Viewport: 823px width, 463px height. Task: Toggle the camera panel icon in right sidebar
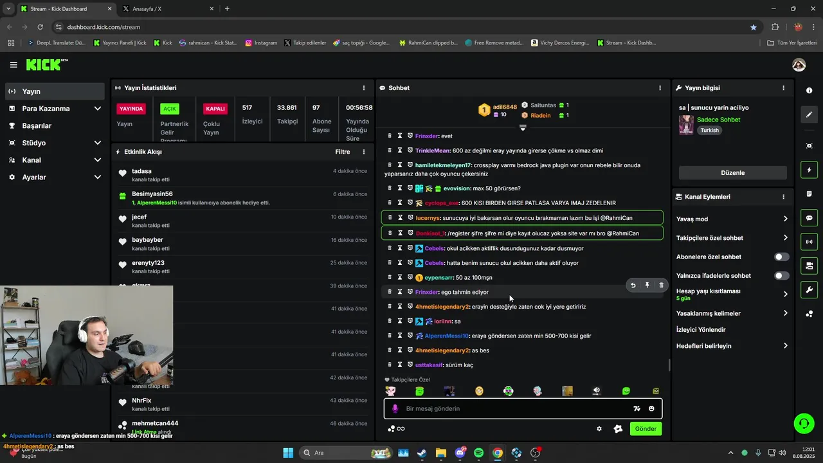click(x=809, y=266)
